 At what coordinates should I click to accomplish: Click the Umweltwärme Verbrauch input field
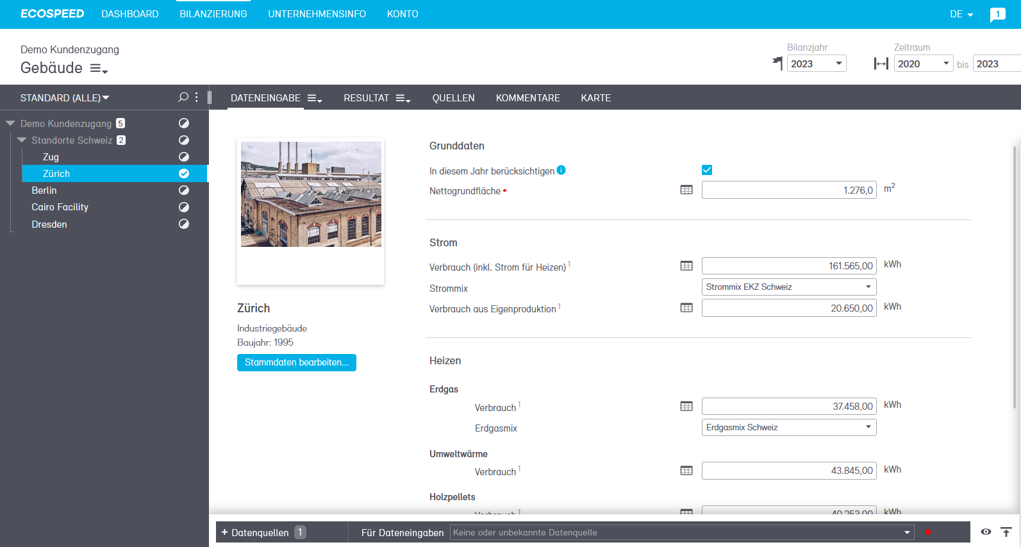788,471
